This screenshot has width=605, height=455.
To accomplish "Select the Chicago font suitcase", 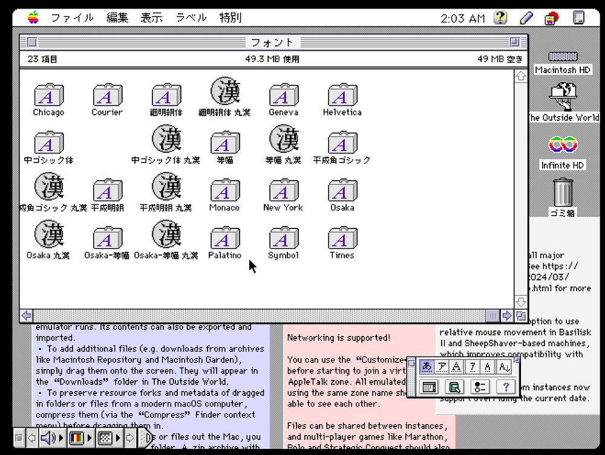I will 49,94.
